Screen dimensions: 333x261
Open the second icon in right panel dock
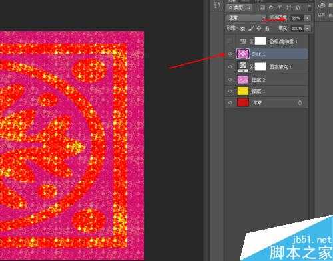[322, 15]
